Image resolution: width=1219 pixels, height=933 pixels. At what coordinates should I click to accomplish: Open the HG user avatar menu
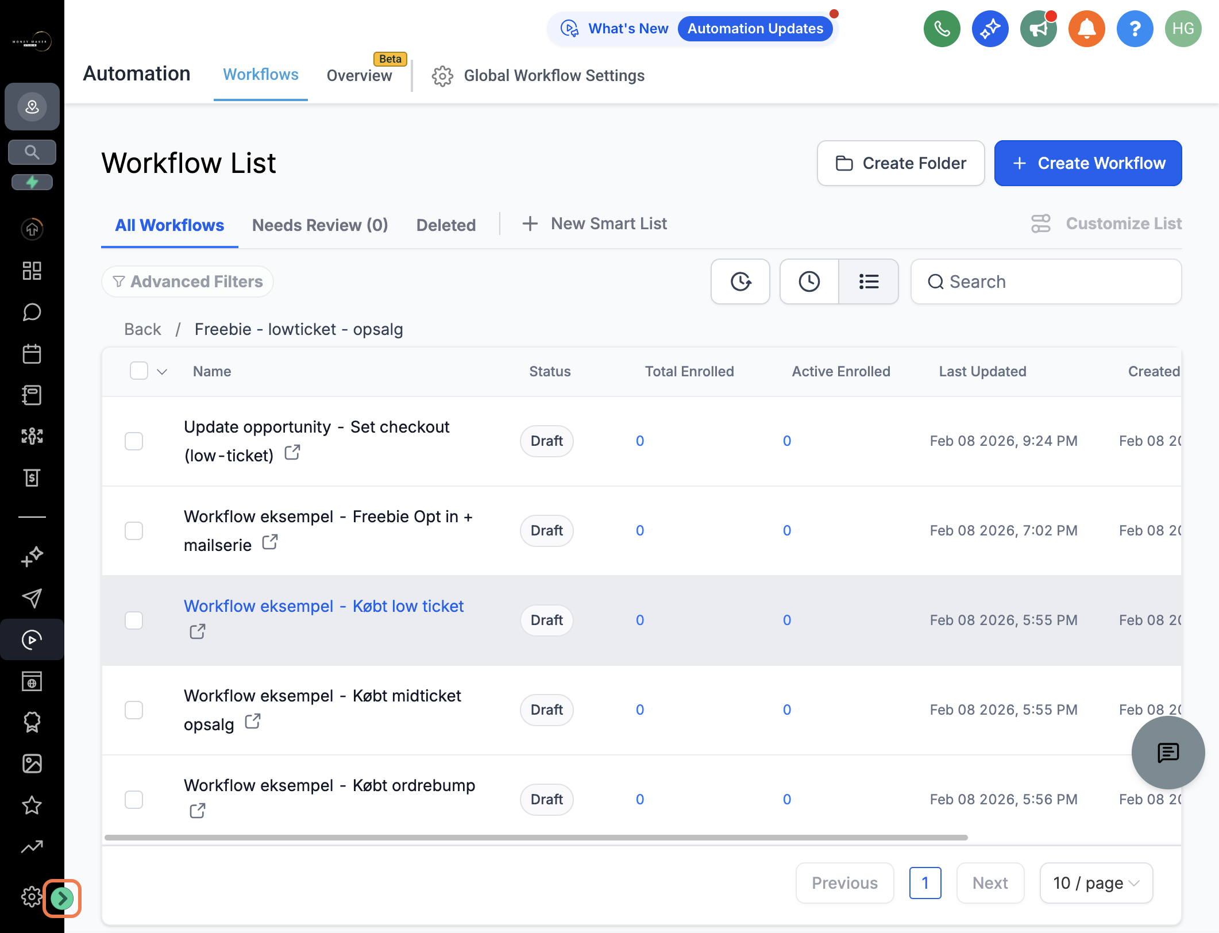point(1183,29)
